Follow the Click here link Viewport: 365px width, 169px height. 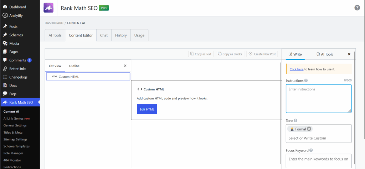tap(296, 69)
